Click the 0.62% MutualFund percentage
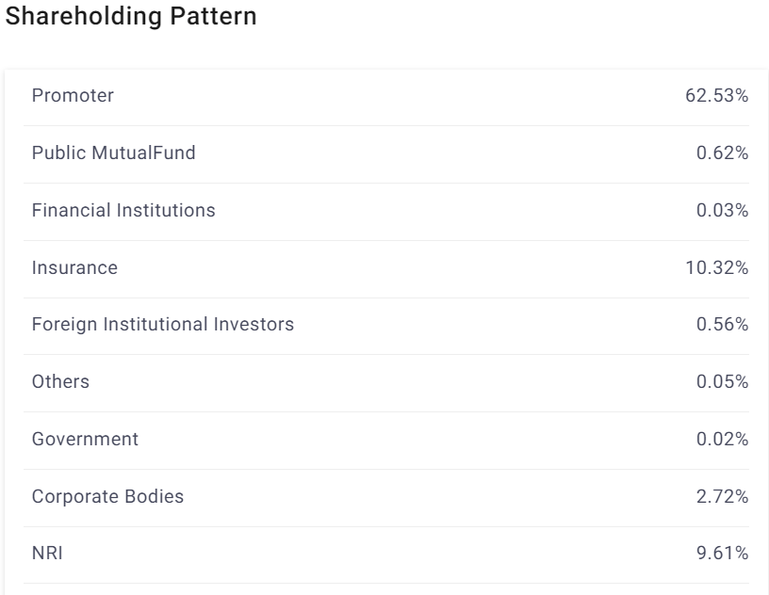Screen dimensions: 769x595 723,153
